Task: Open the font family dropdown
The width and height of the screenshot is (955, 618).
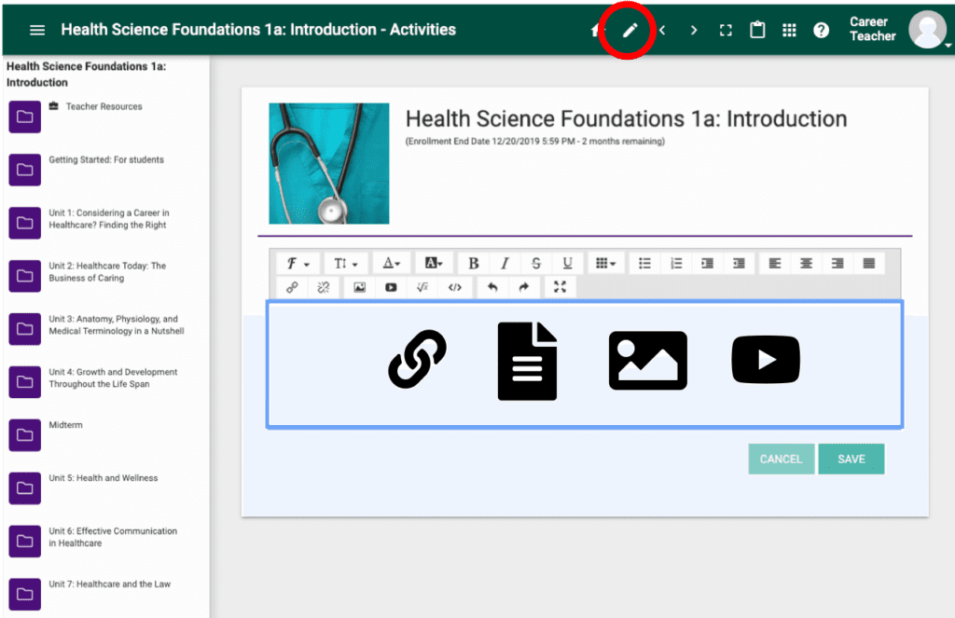Action: 298,264
